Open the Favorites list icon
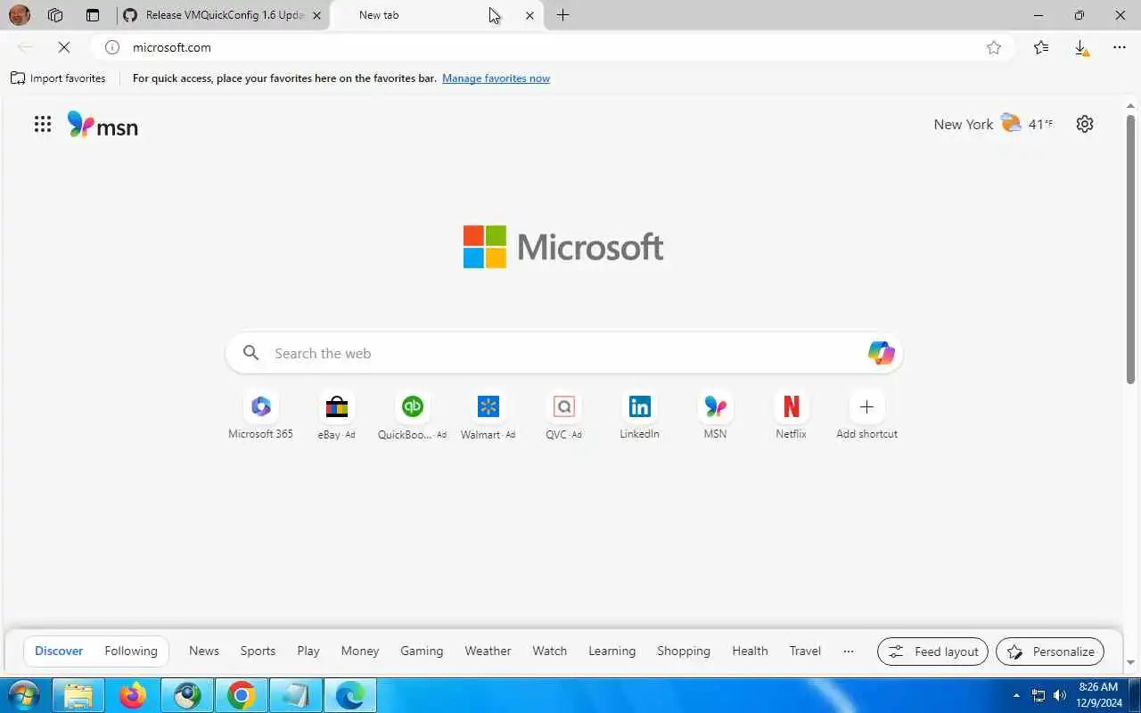The image size is (1141, 713). (x=1041, y=47)
